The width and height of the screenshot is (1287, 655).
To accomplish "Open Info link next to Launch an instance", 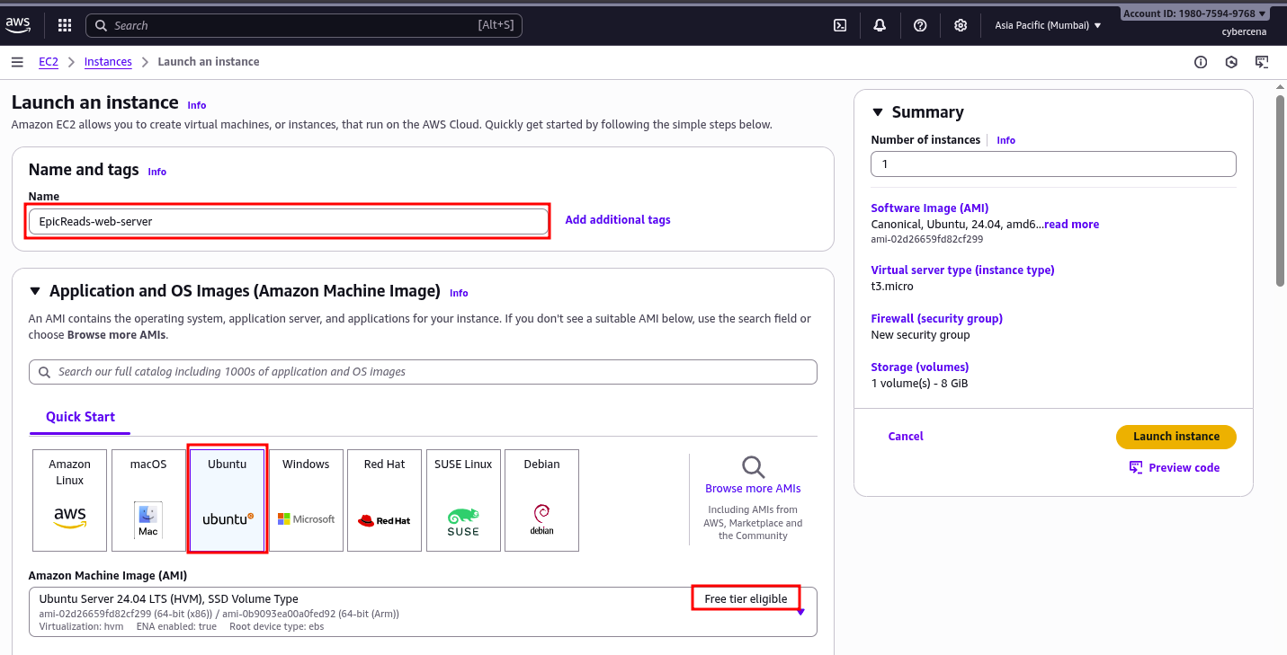I will point(197,105).
